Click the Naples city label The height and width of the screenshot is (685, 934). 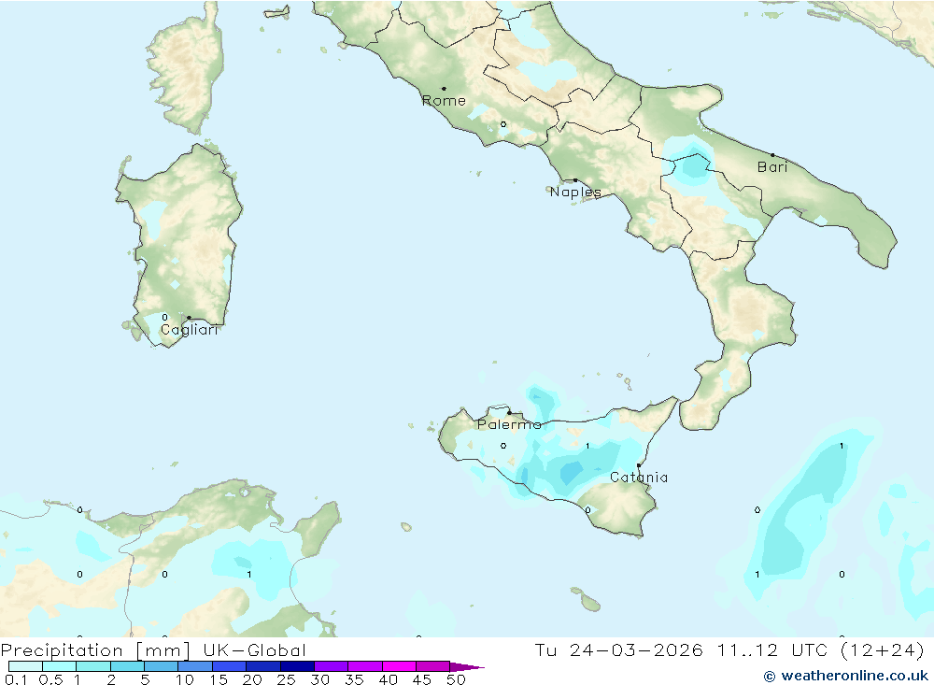pyautogui.click(x=575, y=192)
